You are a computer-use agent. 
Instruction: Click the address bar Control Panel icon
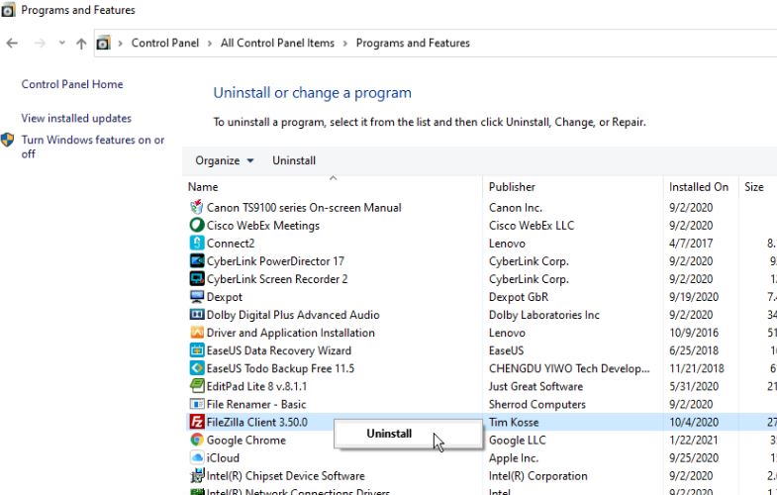[x=103, y=44]
